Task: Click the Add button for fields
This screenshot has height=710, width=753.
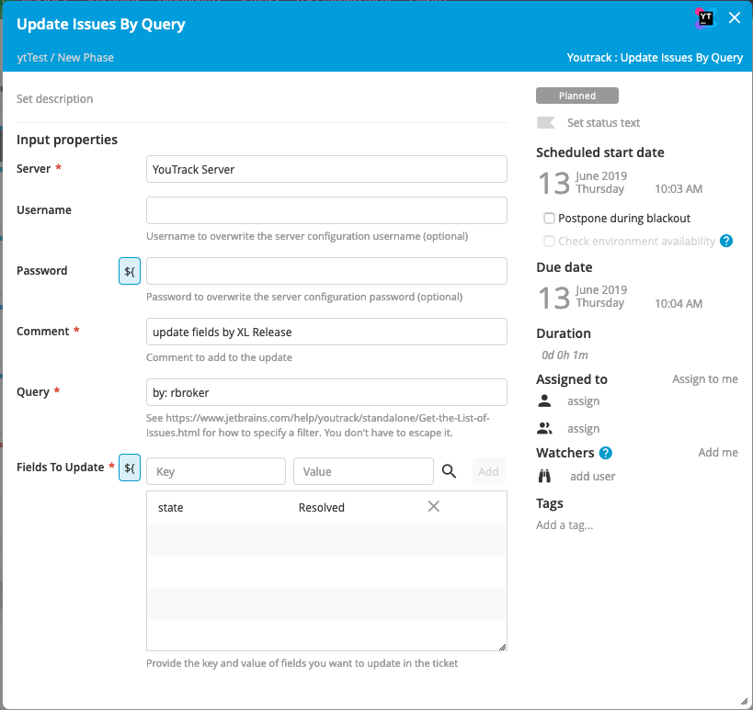Action: tap(489, 471)
